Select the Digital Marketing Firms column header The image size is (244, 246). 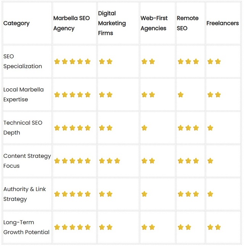pos(112,23)
